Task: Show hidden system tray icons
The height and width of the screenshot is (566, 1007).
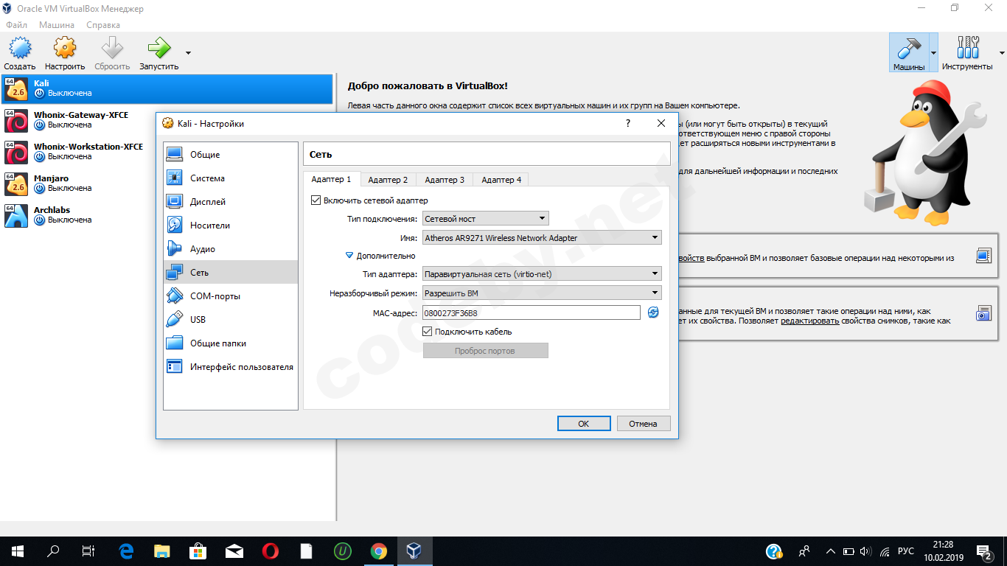Action: (x=831, y=551)
